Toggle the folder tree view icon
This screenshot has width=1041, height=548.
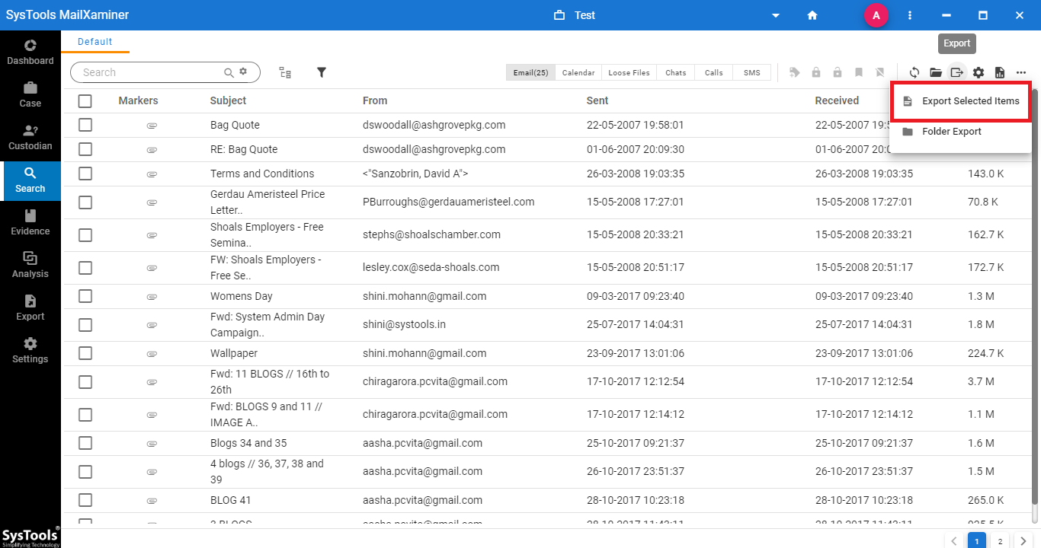click(285, 72)
